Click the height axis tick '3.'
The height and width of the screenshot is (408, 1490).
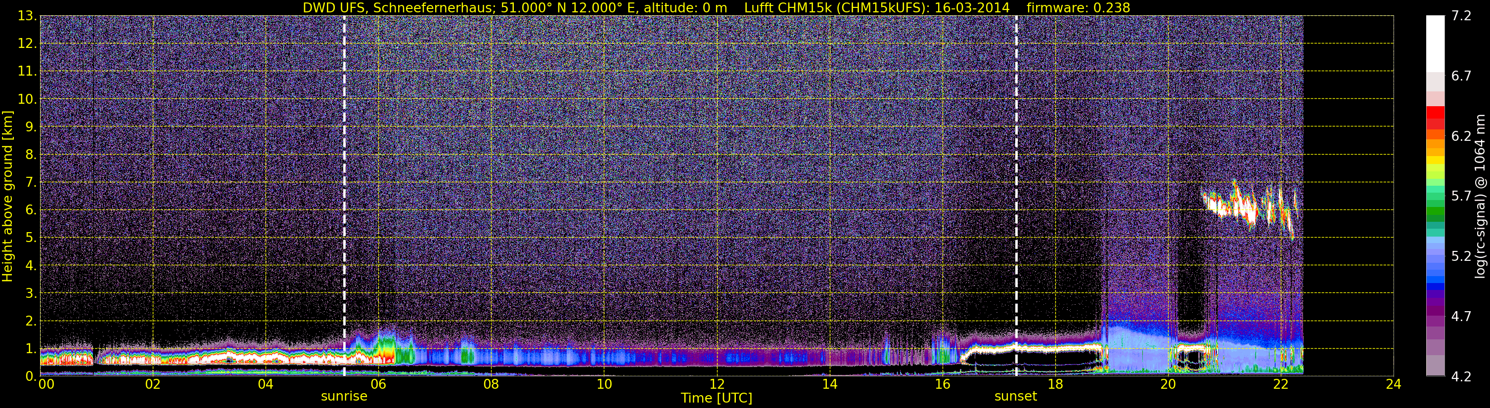[31, 293]
